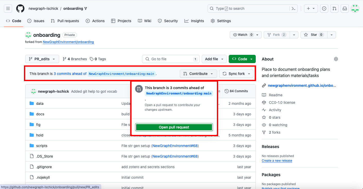Screen dimensions: 363x189
Task: Click the '3 commits ahead of' link
Action: (70, 74)
